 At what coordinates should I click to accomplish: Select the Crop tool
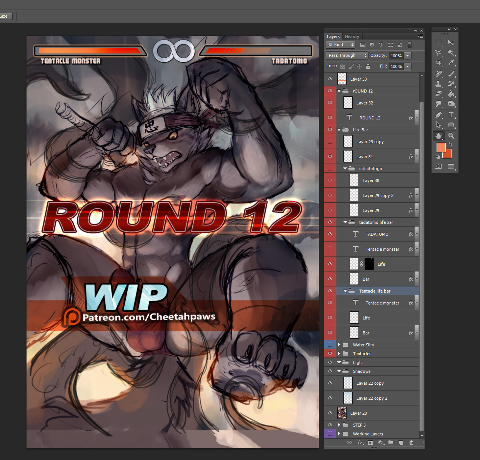click(438, 63)
